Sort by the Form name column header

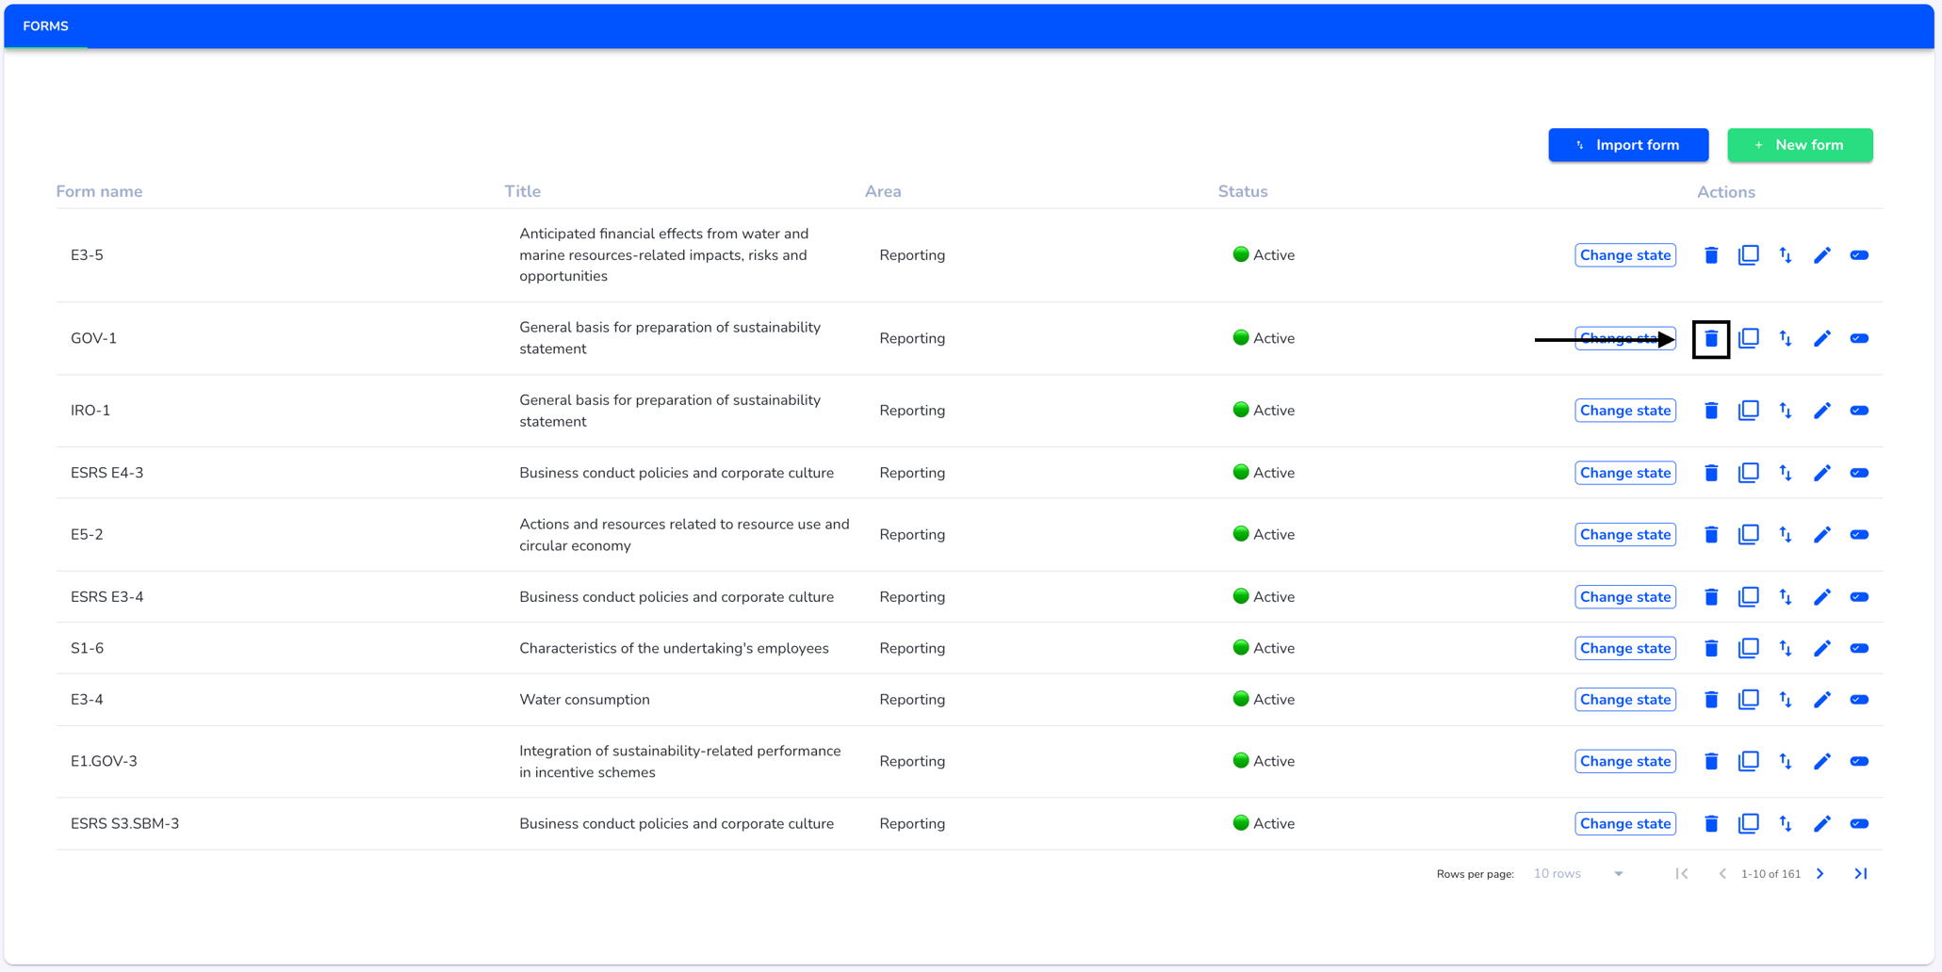tap(99, 191)
